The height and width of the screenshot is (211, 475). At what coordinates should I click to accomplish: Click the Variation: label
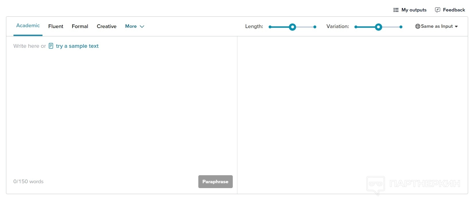pyautogui.click(x=338, y=26)
